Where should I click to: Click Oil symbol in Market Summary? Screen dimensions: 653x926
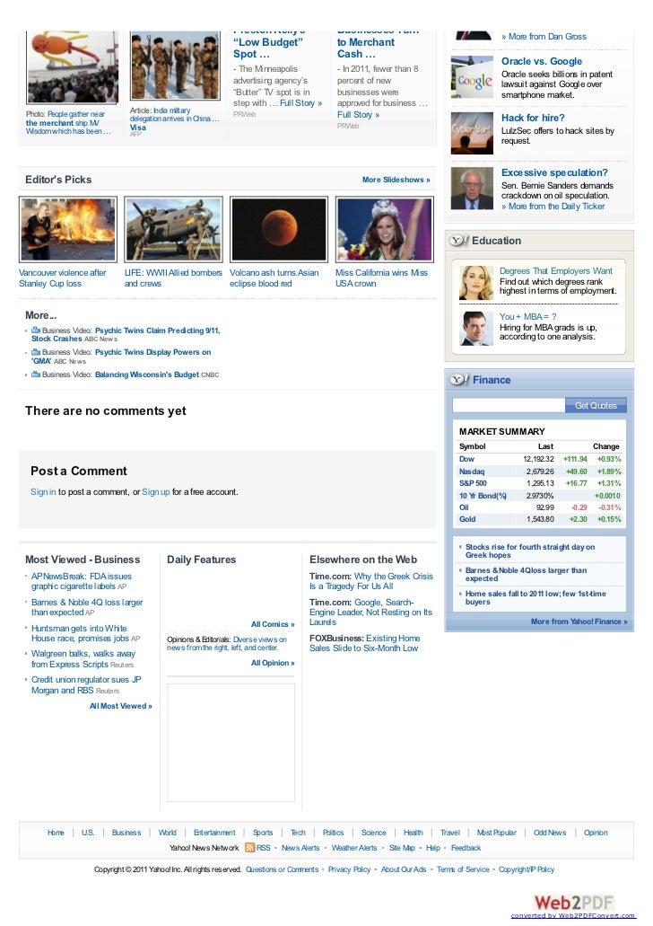[465, 507]
